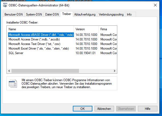Select Microsoft Access Driver (*.mdb, *.accdb)
Screen dimensions: 162x116
click(34, 39)
